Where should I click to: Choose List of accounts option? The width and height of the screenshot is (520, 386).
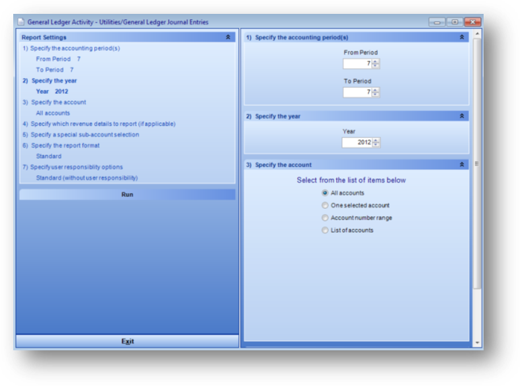325,230
